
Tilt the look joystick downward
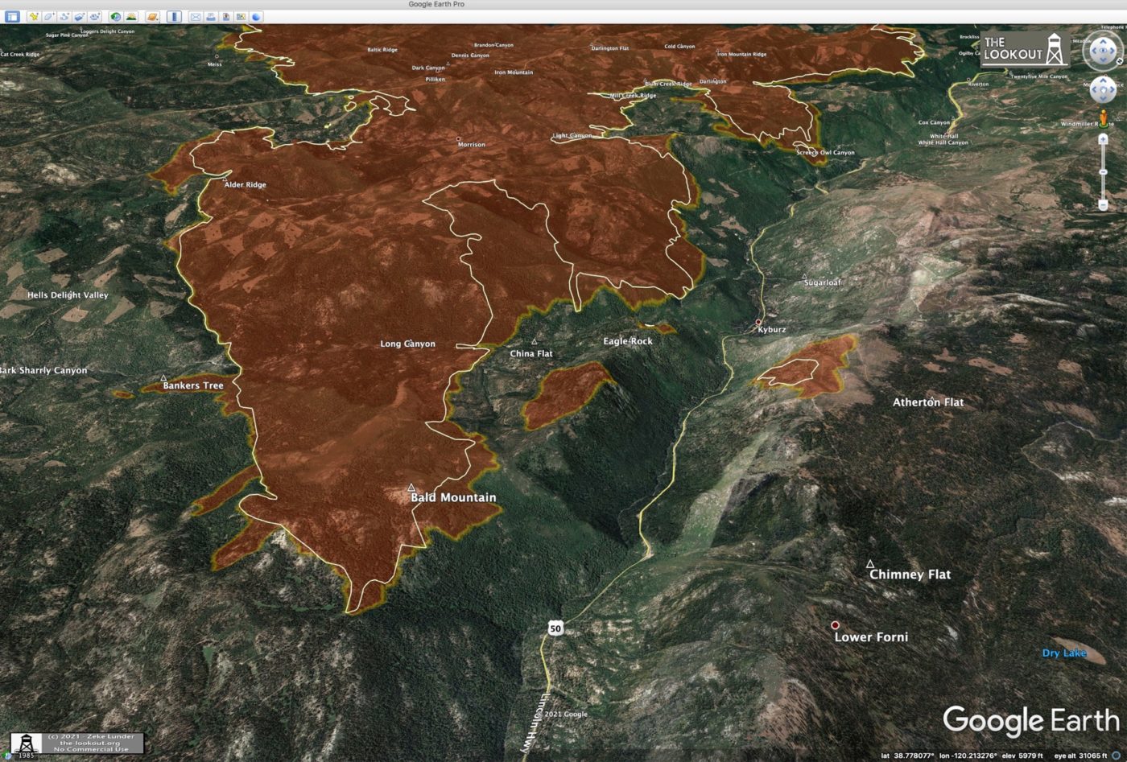(1103, 60)
